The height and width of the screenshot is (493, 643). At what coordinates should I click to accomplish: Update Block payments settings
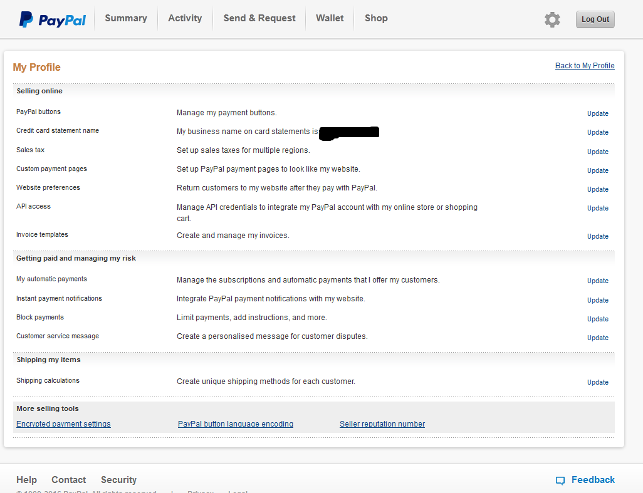(x=597, y=319)
